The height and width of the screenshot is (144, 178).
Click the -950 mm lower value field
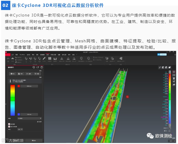tap(29, 115)
